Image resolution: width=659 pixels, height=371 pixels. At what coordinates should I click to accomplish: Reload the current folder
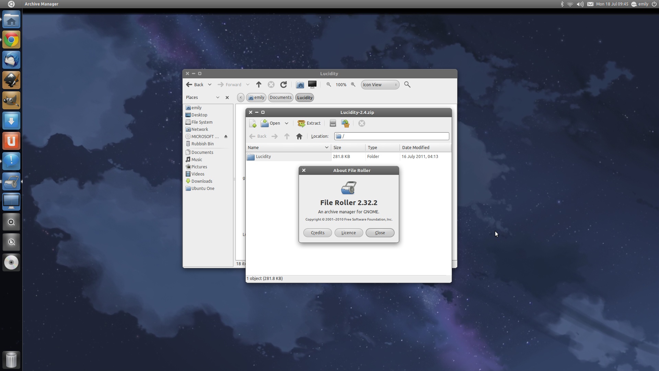coord(284,85)
